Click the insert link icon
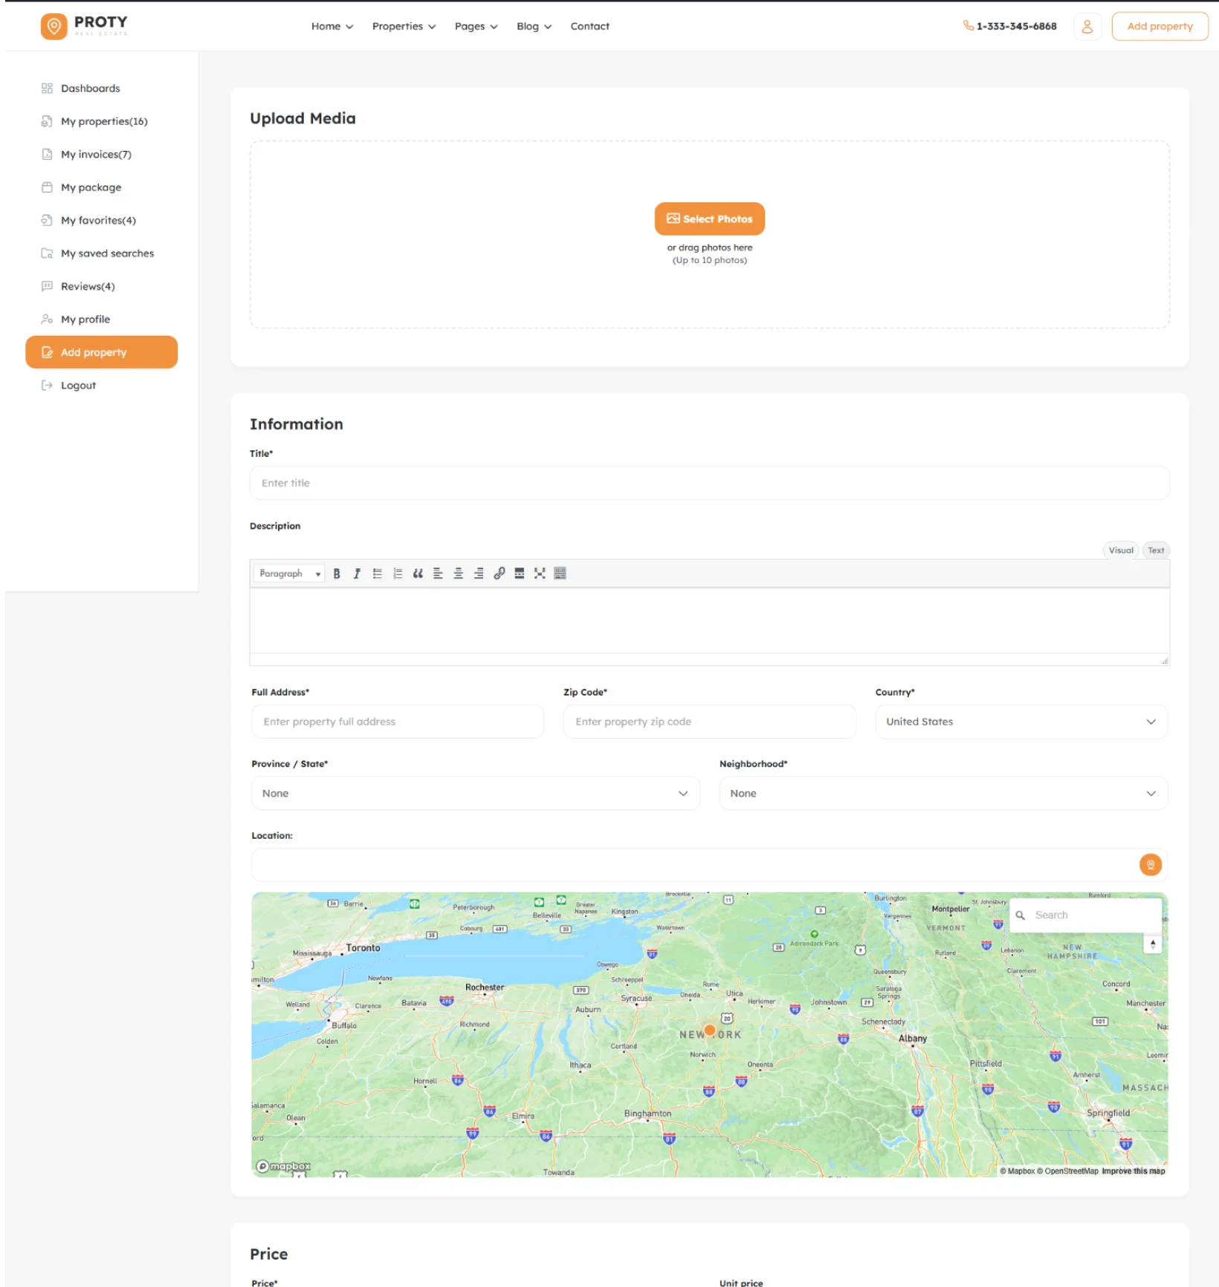The image size is (1219, 1287). coord(499,574)
